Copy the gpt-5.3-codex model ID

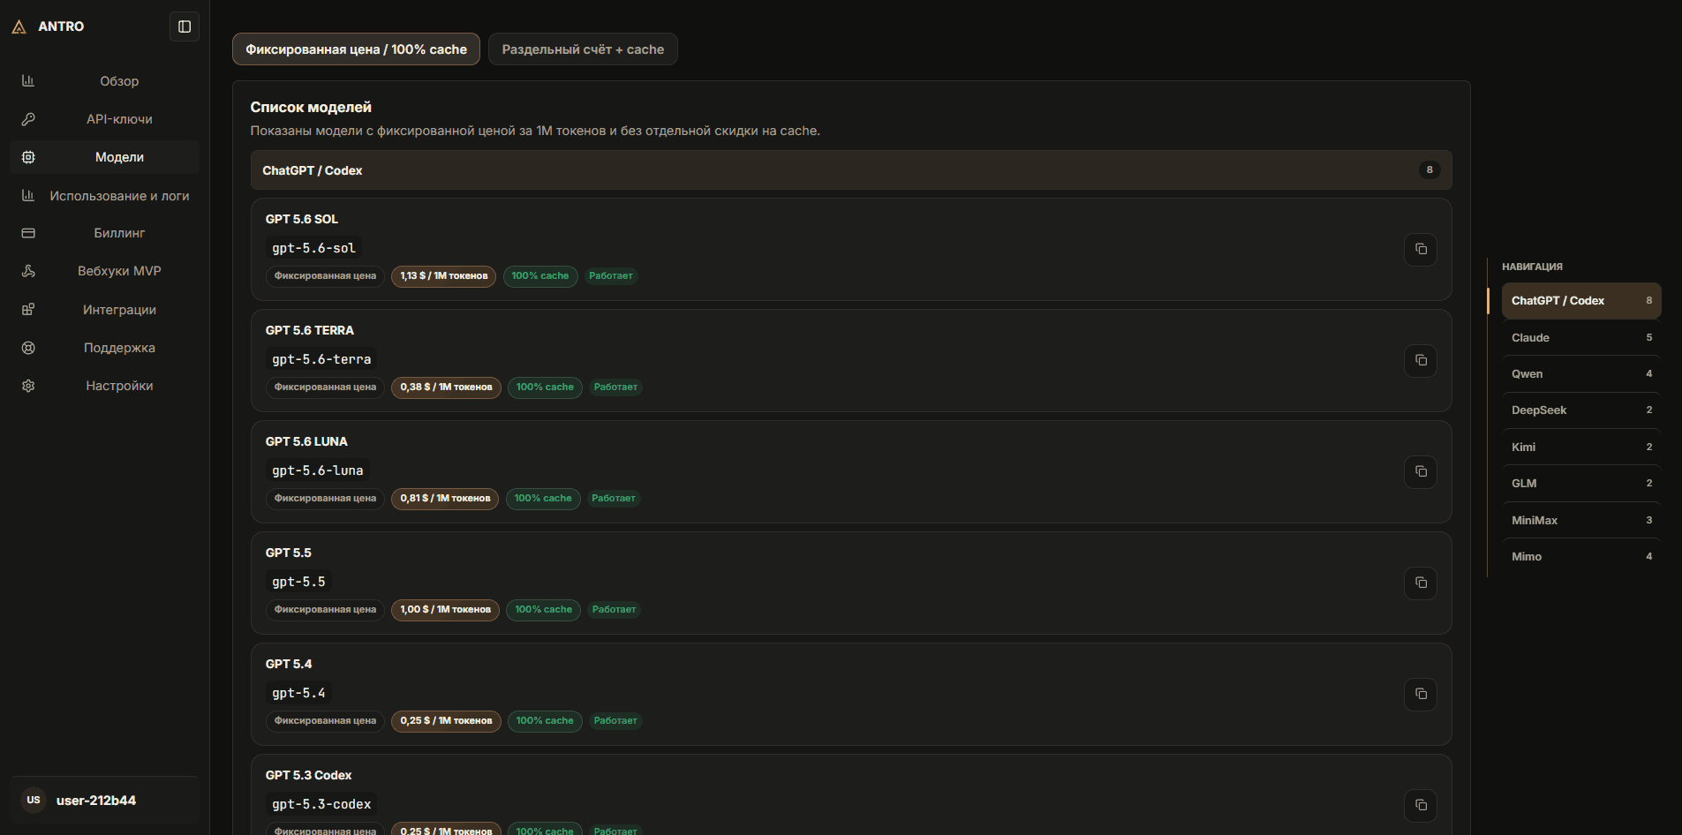coord(1421,805)
